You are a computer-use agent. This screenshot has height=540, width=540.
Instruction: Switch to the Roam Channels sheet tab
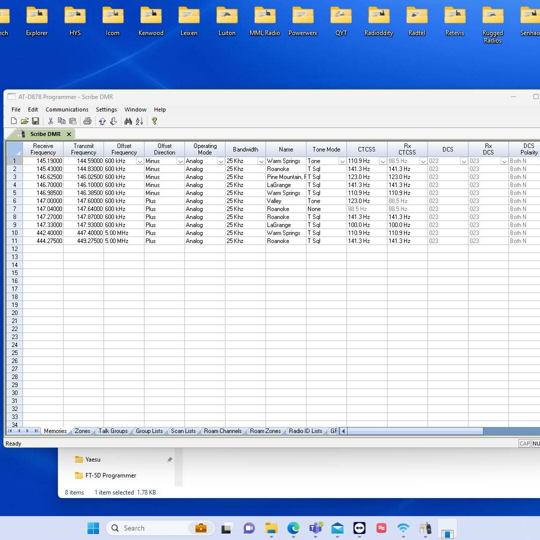tap(223, 431)
